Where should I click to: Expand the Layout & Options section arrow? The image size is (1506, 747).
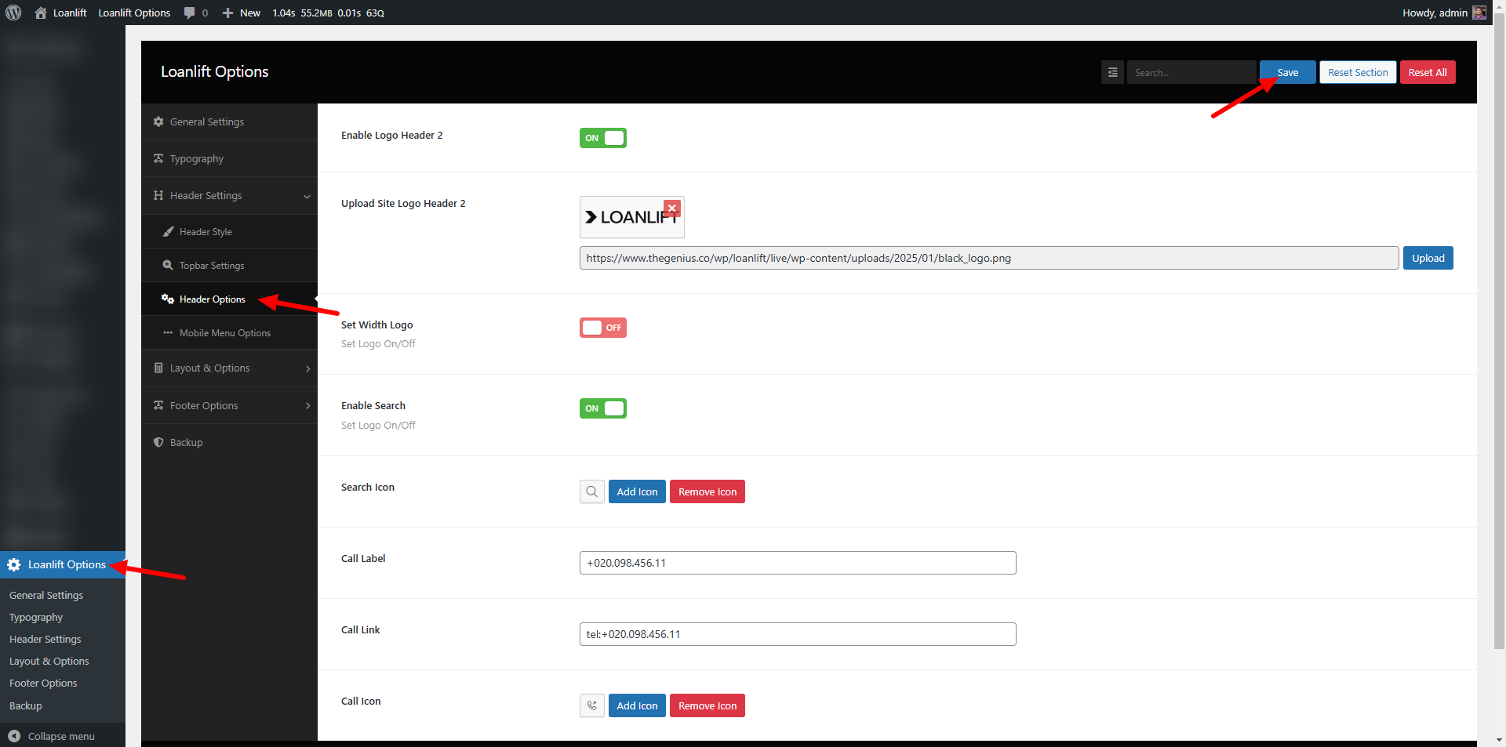pos(307,368)
